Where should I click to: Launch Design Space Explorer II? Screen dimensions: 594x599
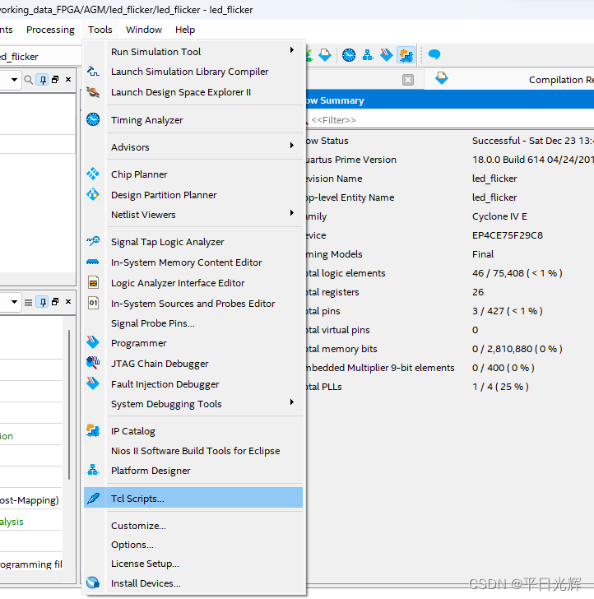click(x=193, y=92)
